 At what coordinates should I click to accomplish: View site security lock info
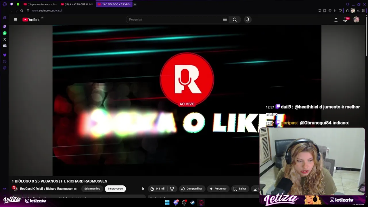pos(28,11)
